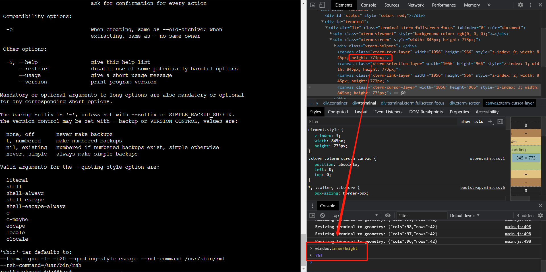
Task: Edit the z-index value 3
Action: click(337, 136)
